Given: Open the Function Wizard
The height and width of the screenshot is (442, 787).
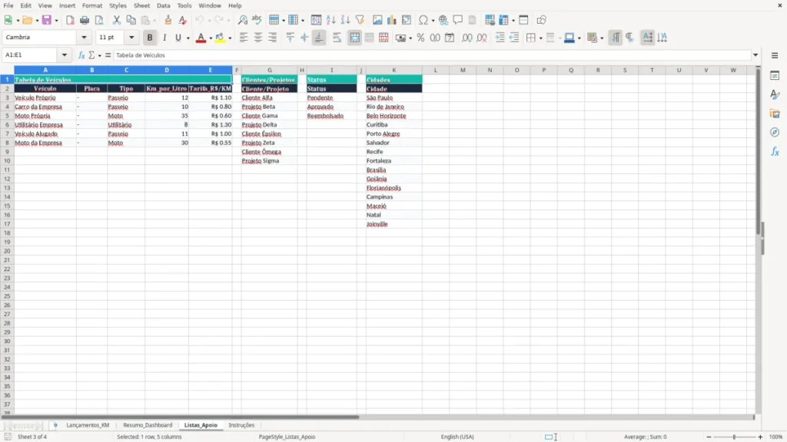Looking at the screenshot, I should (81, 55).
